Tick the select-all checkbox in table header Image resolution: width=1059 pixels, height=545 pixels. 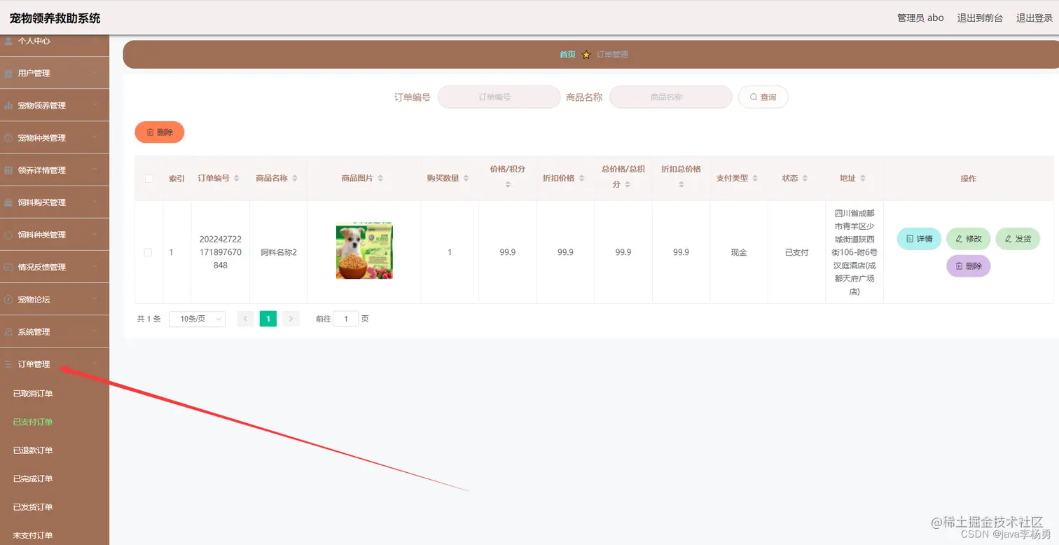148,179
